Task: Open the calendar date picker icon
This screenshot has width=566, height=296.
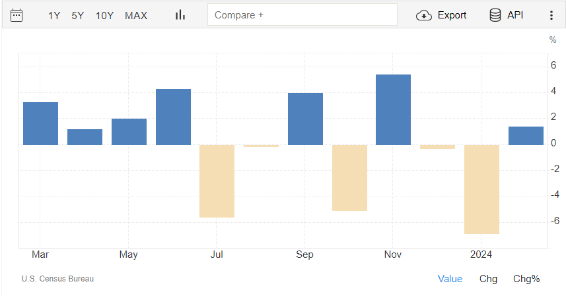Action: click(17, 15)
